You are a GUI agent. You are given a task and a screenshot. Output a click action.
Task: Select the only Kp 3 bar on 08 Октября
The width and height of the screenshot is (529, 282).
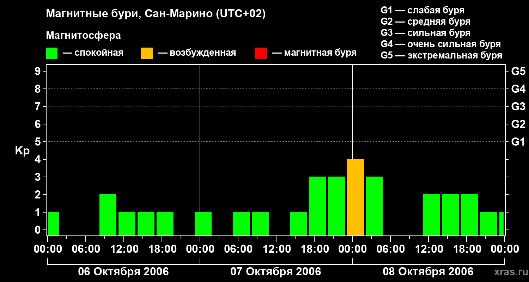(x=375, y=206)
